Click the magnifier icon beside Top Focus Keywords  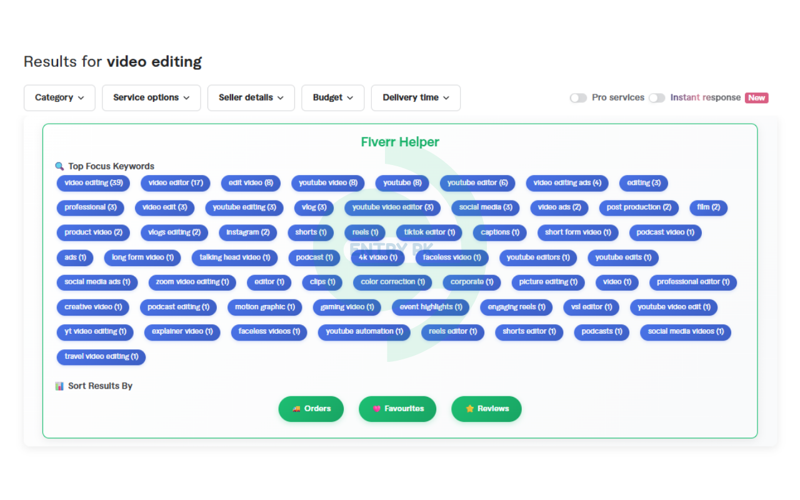click(x=59, y=166)
